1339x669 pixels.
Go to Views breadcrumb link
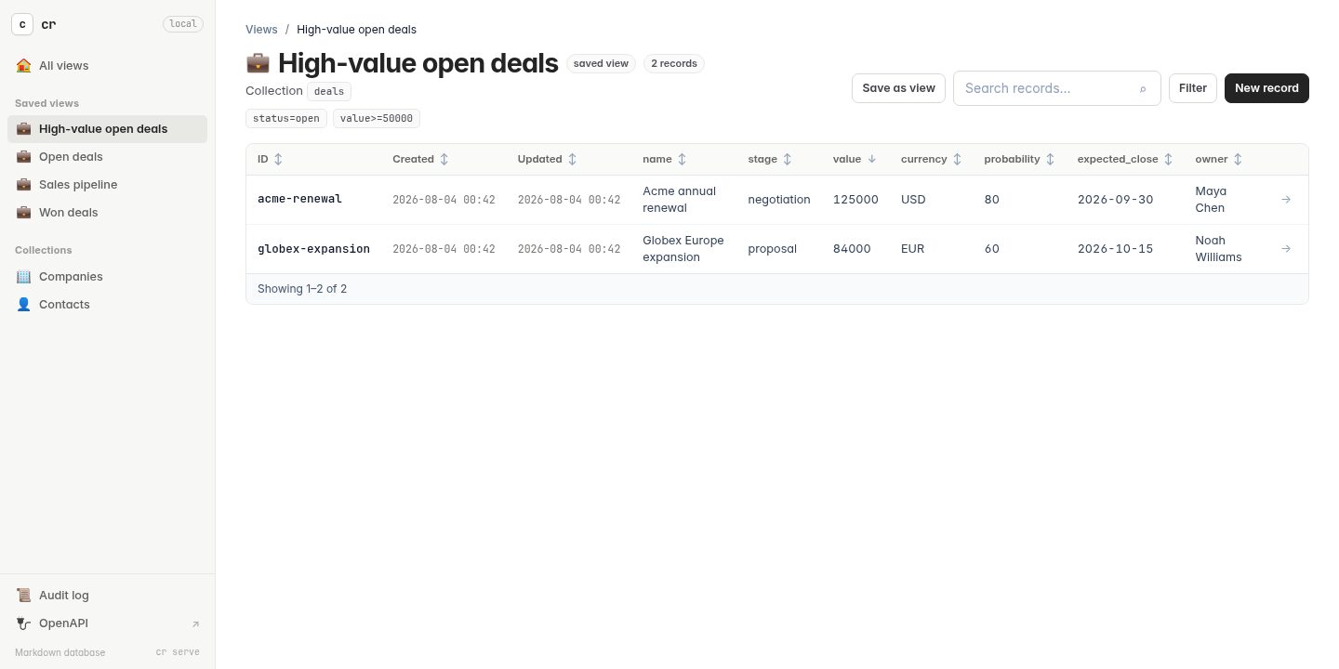261,30
